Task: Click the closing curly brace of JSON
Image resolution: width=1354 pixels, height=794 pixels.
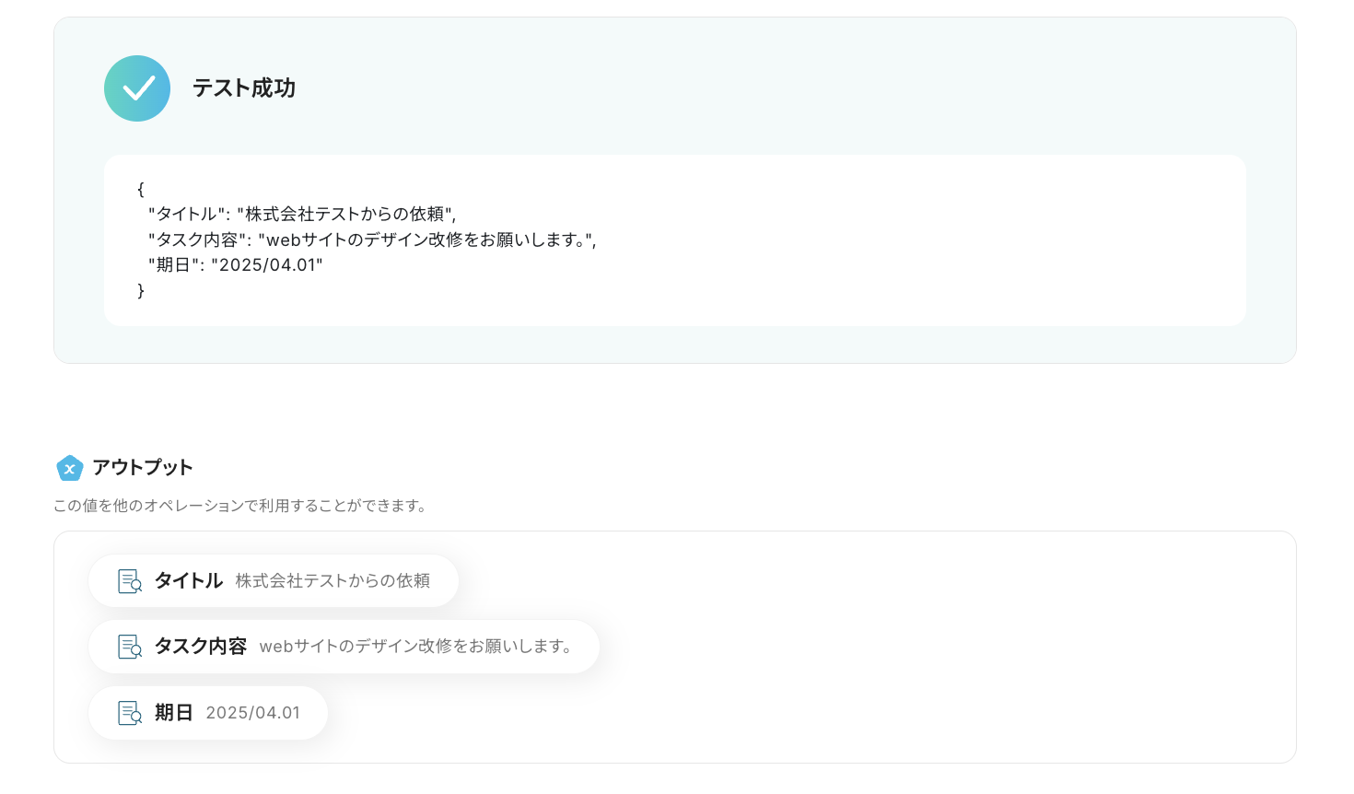Action: click(x=141, y=291)
